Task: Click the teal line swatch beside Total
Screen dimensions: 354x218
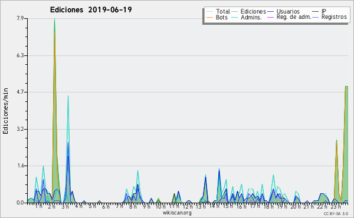Action: [209, 12]
